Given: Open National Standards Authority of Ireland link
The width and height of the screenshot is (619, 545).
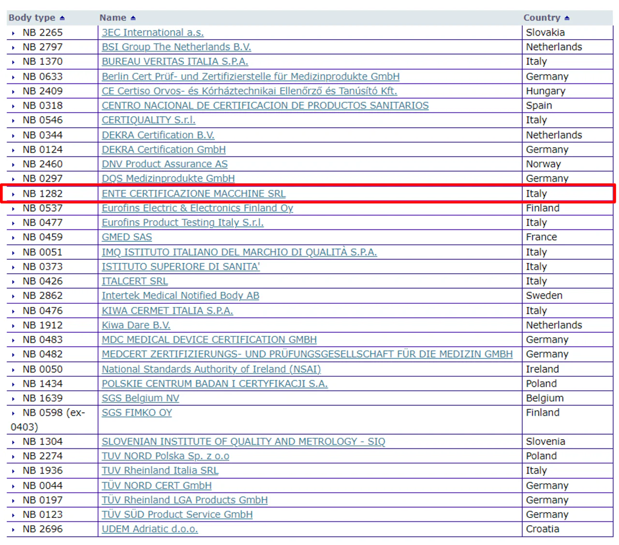Looking at the screenshot, I should pyautogui.click(x=211, y=369).
